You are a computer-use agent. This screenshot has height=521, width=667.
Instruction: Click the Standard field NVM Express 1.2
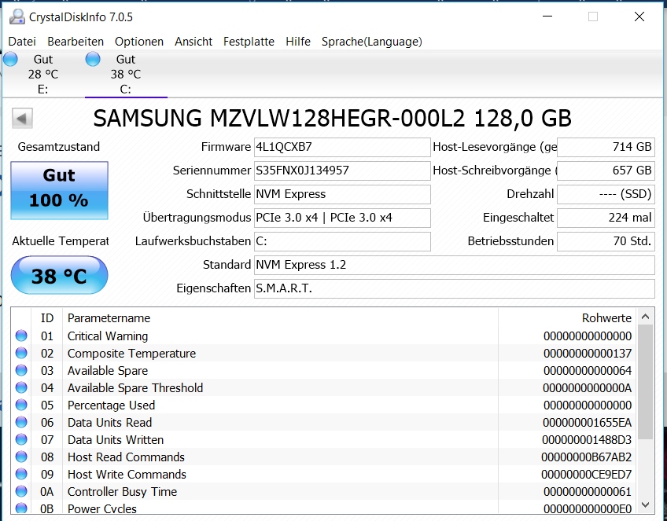tap(455, 265)
